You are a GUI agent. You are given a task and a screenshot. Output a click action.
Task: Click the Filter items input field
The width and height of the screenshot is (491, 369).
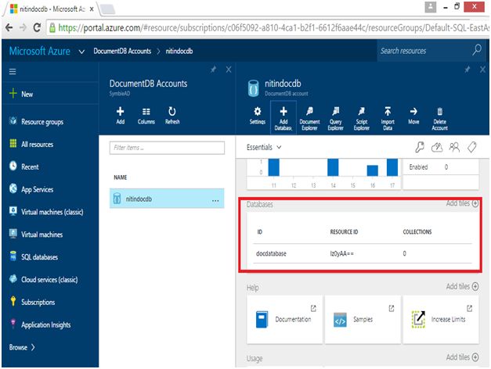coord(167,148)
